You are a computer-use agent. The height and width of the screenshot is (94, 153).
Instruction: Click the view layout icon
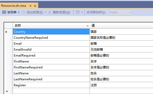[78, 12]
